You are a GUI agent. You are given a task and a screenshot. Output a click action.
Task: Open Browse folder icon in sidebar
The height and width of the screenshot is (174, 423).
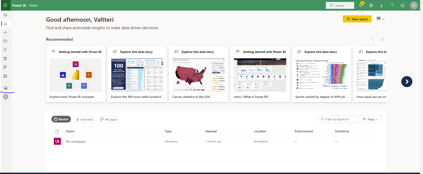[x=5, y=41]
